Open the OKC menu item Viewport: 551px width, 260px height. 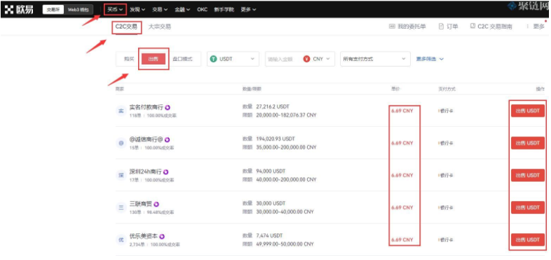[202, 10]
